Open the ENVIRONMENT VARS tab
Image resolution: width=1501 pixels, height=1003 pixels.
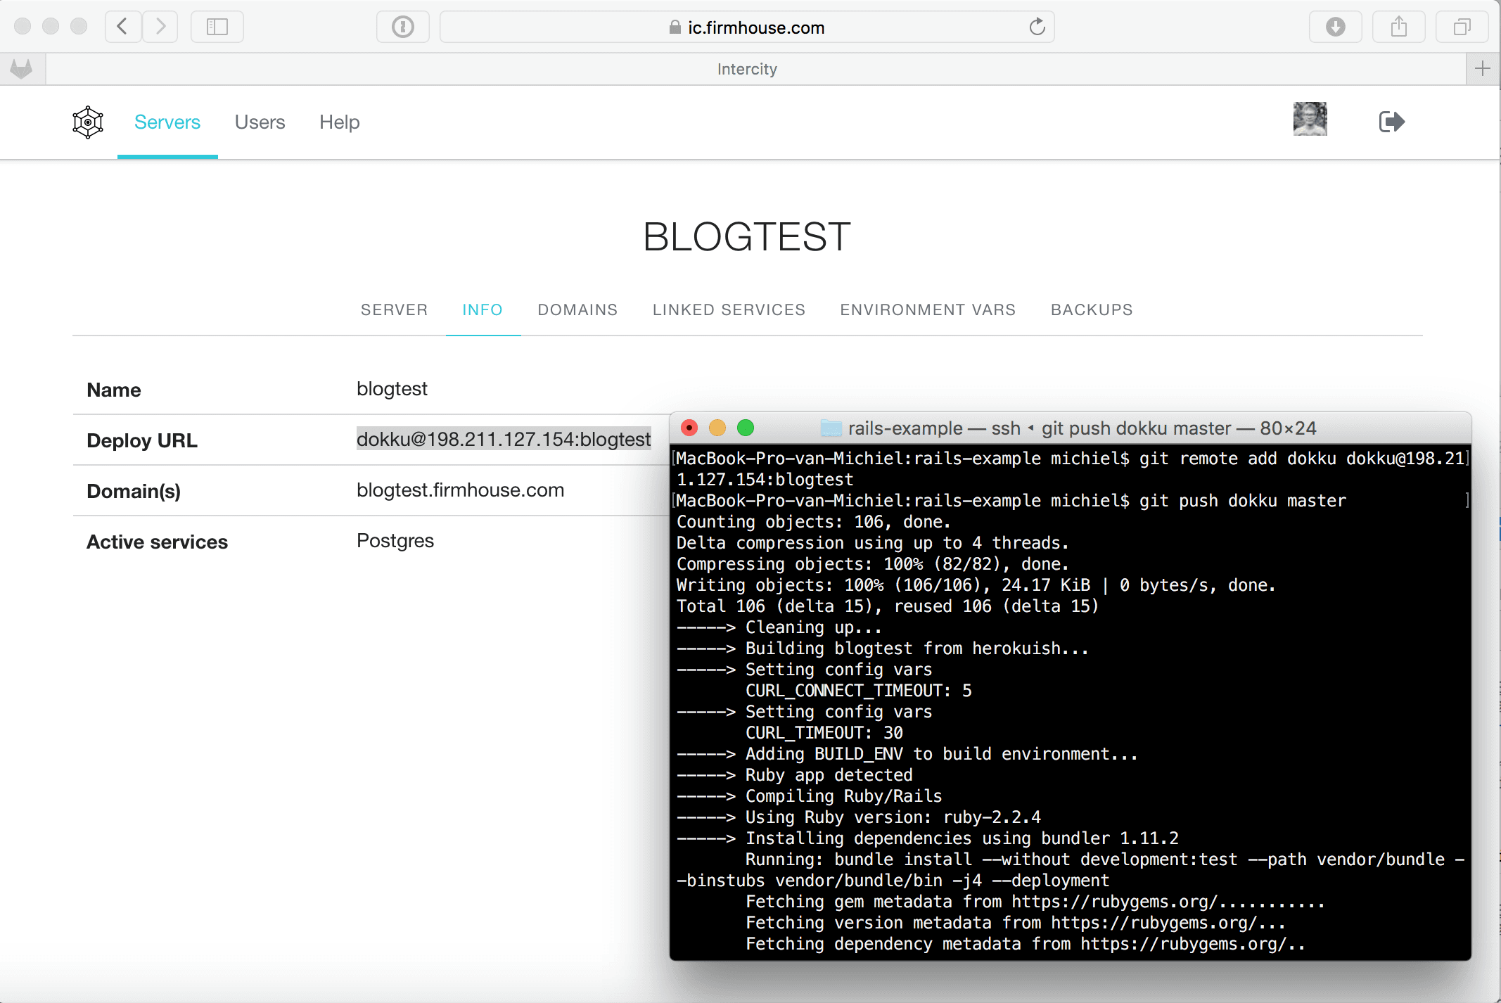coord(928,309)
